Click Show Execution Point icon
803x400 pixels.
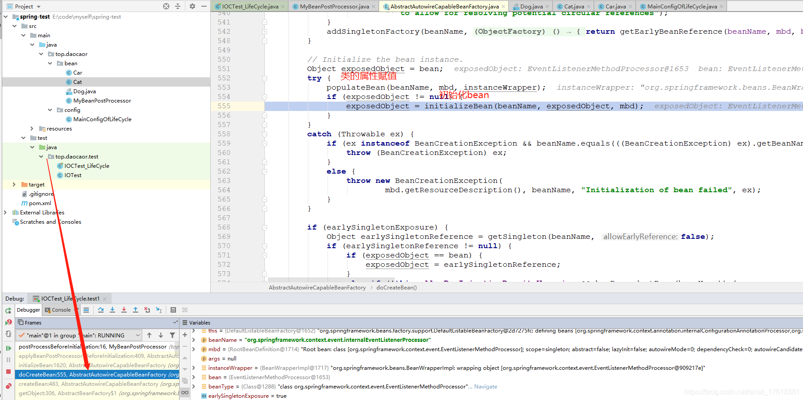(86, 310)
